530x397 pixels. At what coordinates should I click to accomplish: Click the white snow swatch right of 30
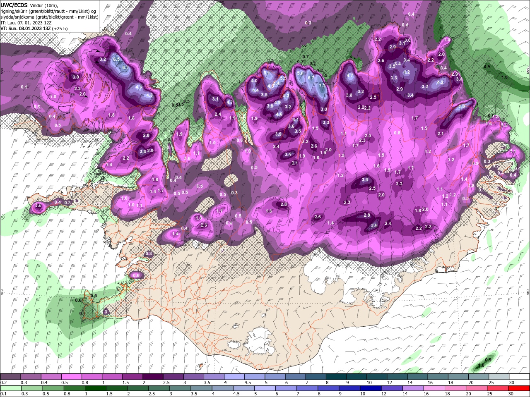point(519,377)
